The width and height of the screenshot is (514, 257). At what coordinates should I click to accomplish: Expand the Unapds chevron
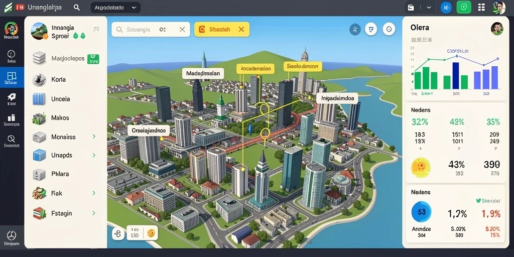(94, 155)
